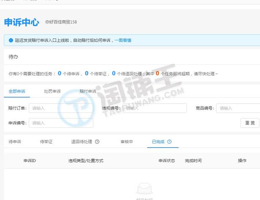The width and height of the screenshot is (260, 200).
Task: Focus the 商品编号 input field
Action: pyautogui.click(x=238, y=108)
